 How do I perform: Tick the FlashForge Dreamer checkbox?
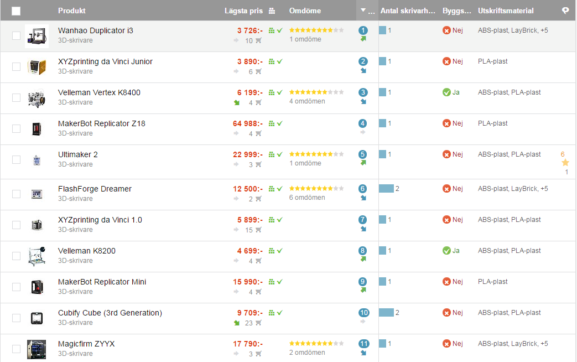(x=16, y=194)
